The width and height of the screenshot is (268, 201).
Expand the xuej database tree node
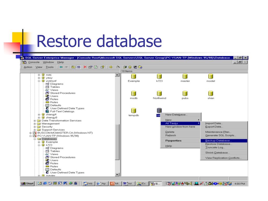(x=39, y=75)
